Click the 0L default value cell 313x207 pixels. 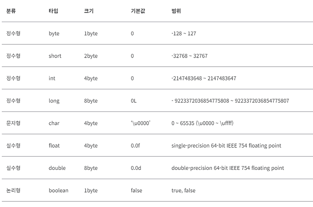coord(133,101)
